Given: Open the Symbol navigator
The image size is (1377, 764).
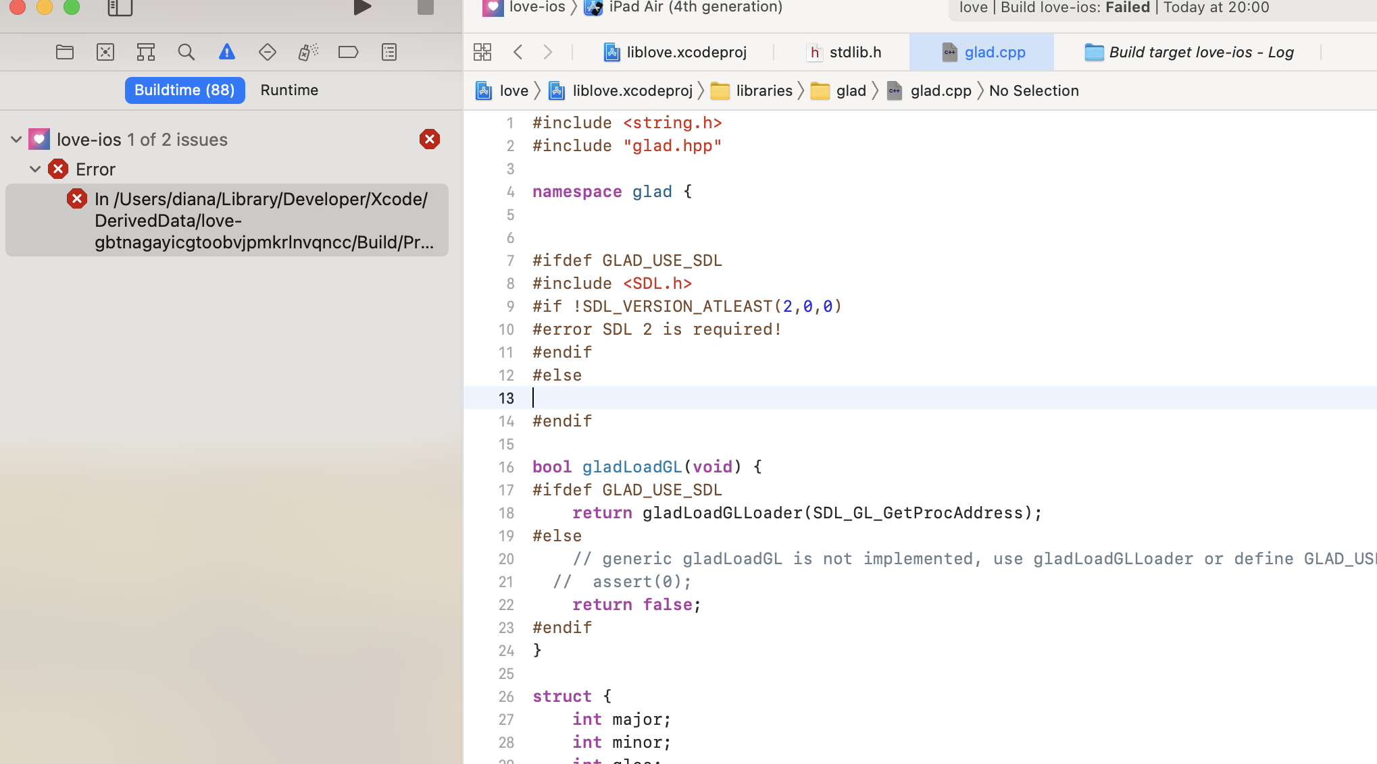Looking at the screenshot, I should click(x=146, y=52).
